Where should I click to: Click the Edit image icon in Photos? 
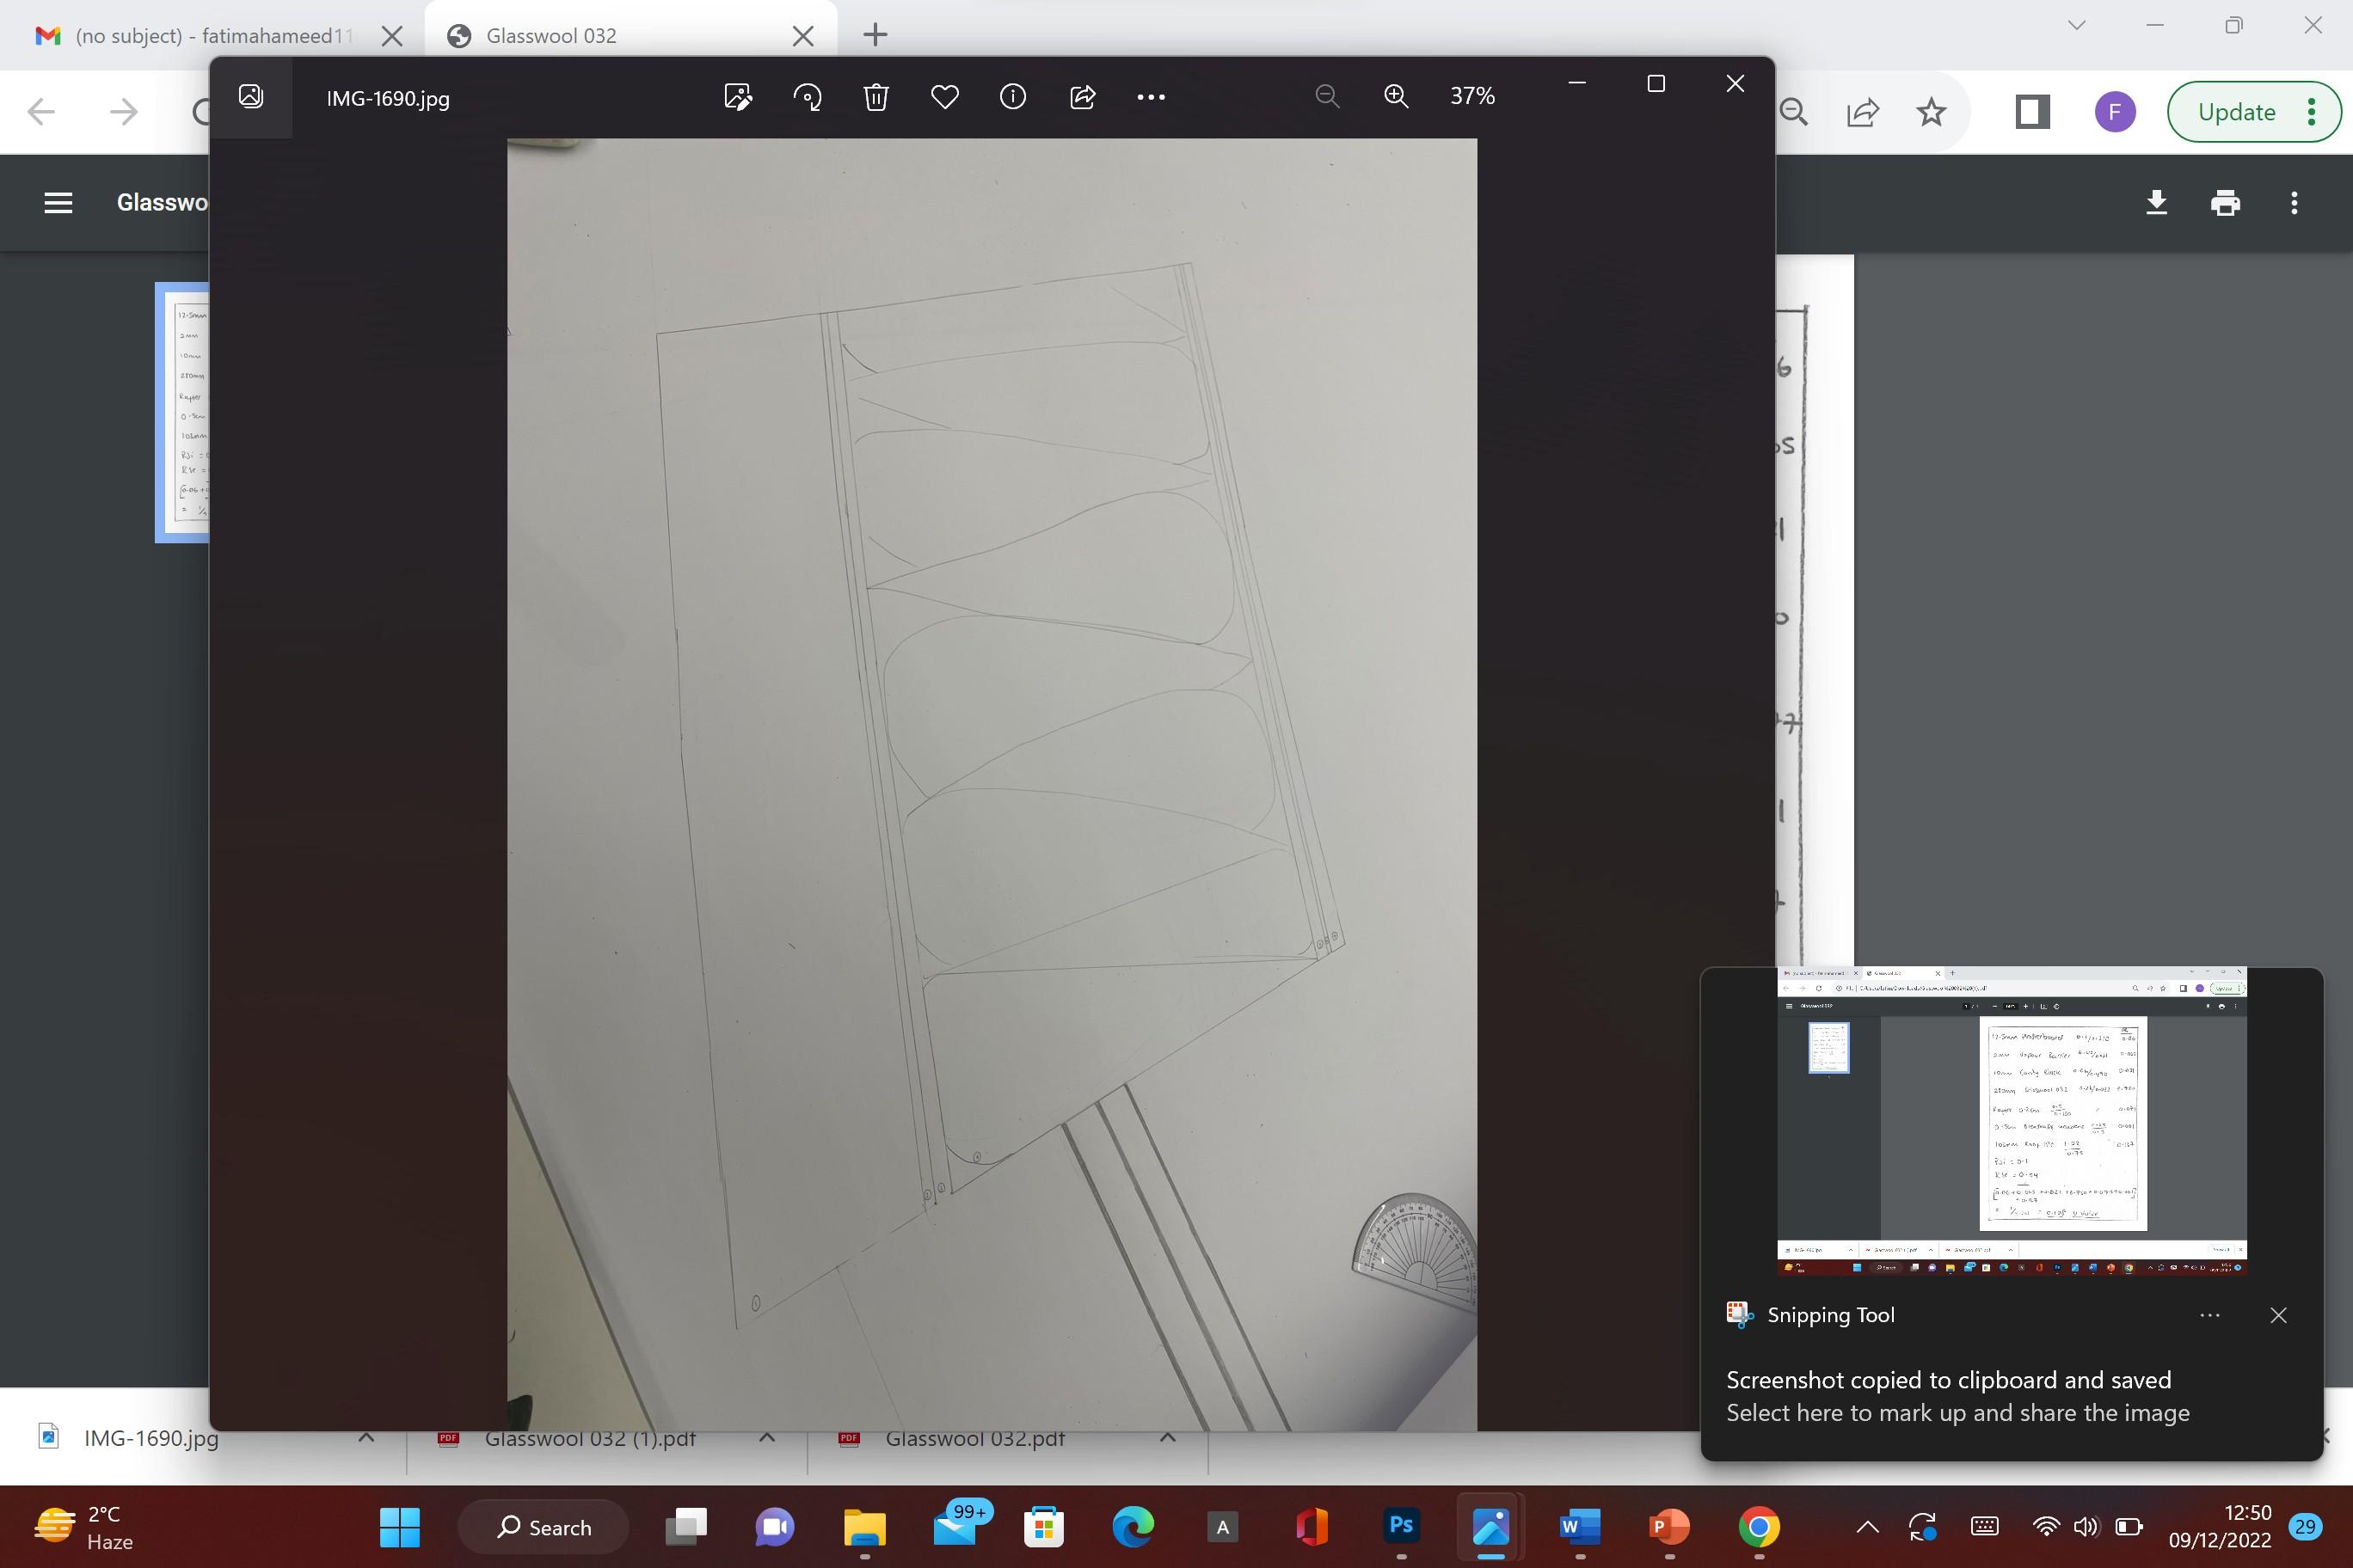tap(737, 97)
